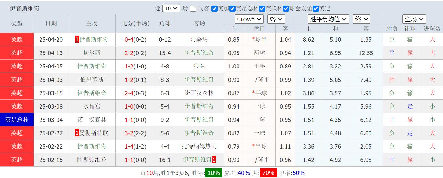Click red card badge after 伊普斯维奇 in 阿斯顿维拉 row
The width and height of the screenshot is (443, 178).
(214, 160)
